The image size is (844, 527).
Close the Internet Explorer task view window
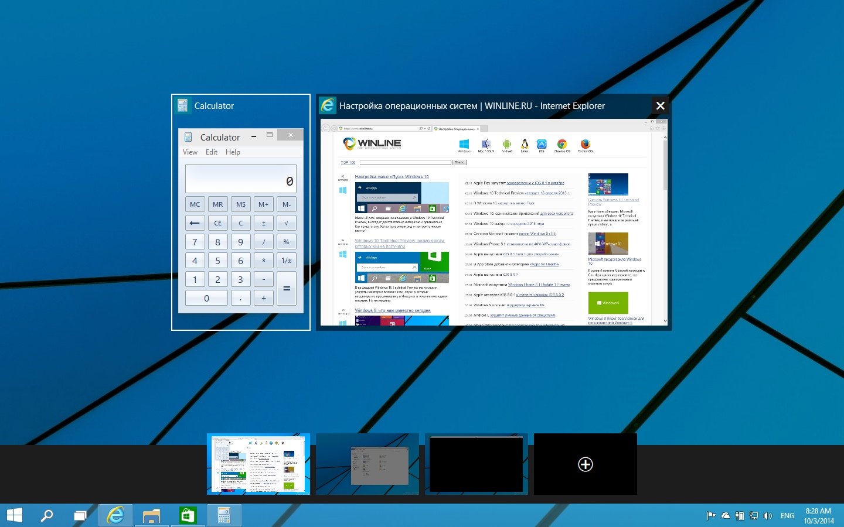click(661, 105)
